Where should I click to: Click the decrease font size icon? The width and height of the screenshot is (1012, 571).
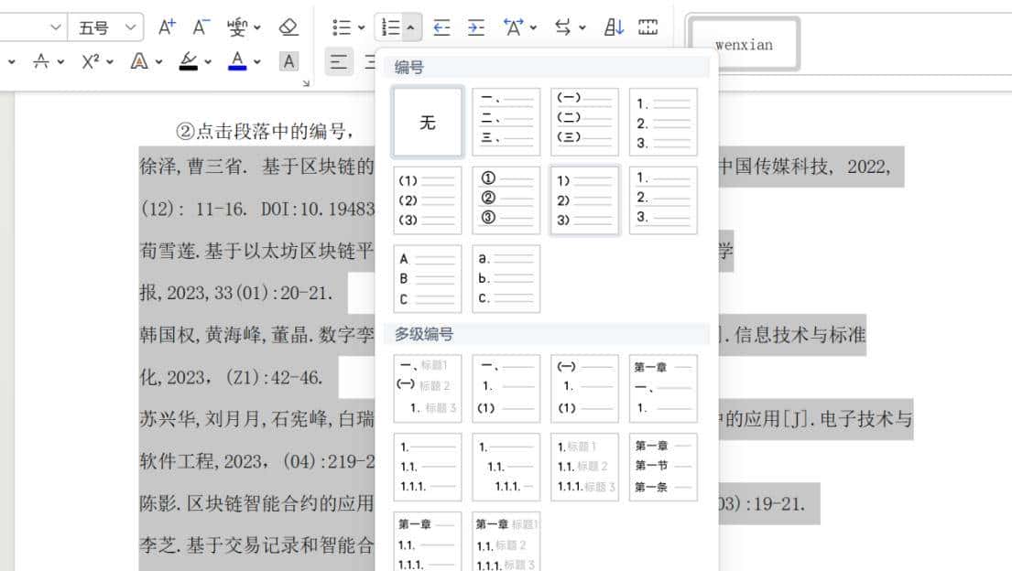(202, 27)
